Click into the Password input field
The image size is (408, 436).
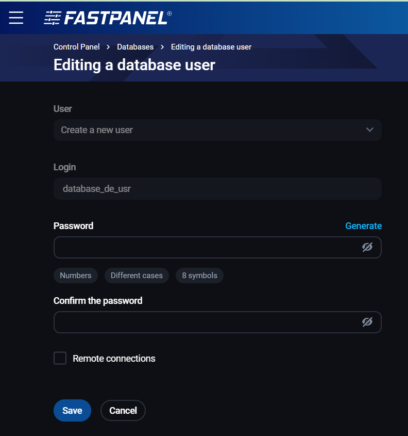point(206,247)
